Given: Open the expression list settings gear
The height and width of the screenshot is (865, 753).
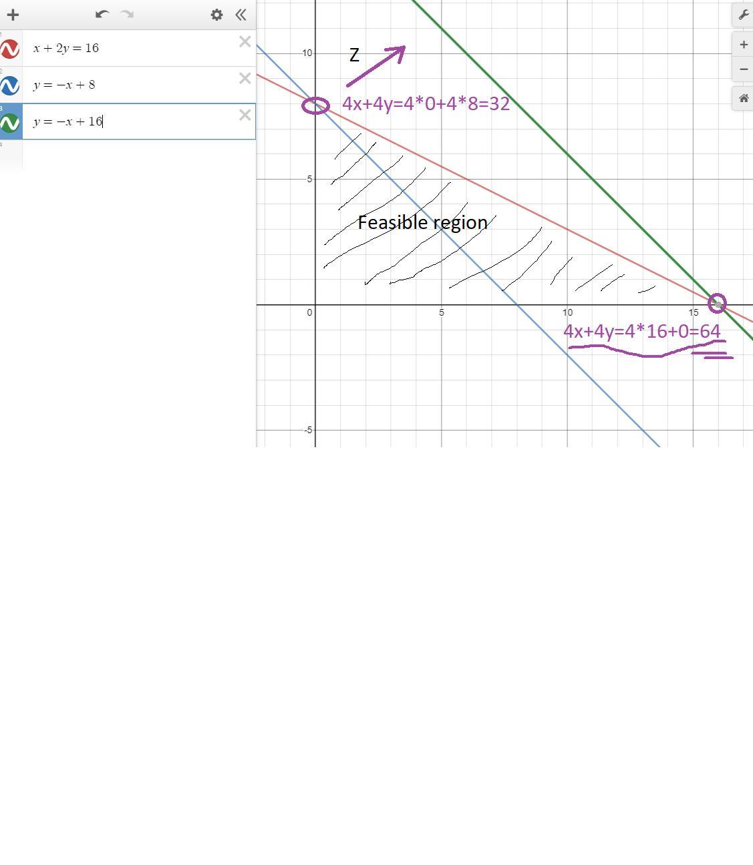Looking at the screenshot, I should 216,14.
